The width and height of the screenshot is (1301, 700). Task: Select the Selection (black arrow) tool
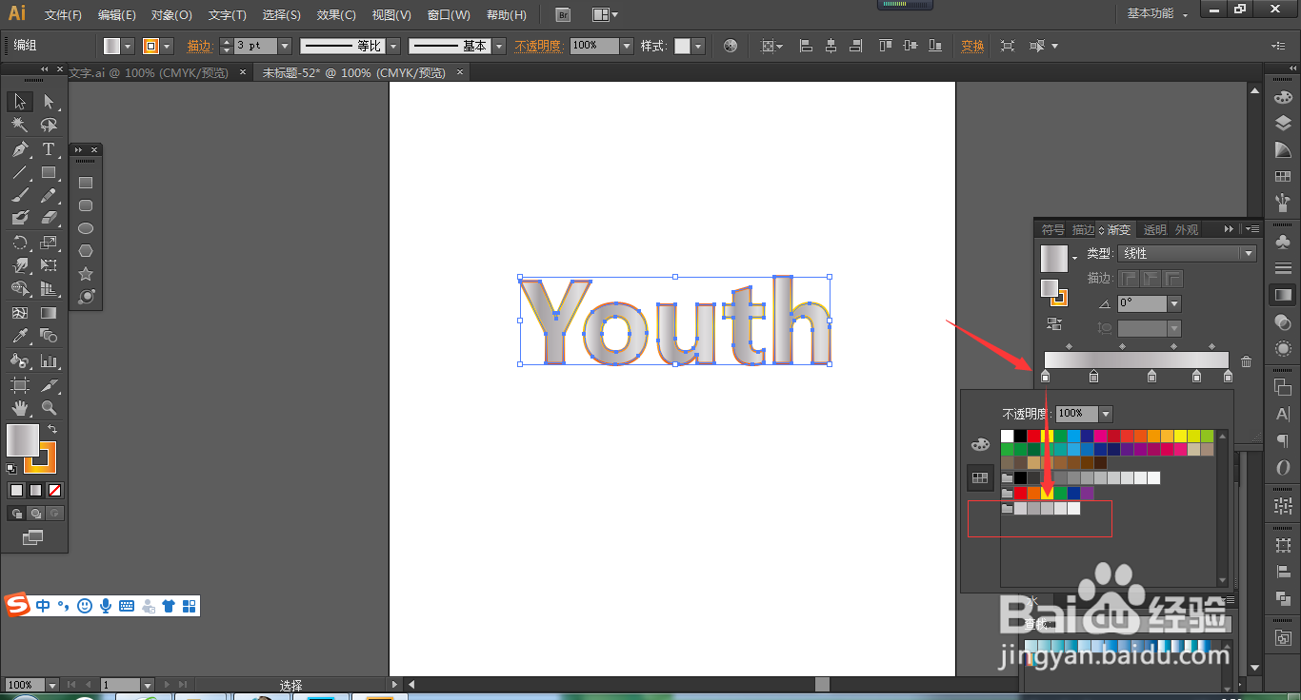20,102
